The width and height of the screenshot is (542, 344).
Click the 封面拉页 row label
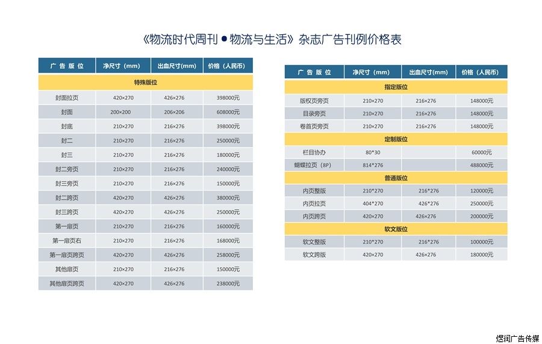[67, 97]
